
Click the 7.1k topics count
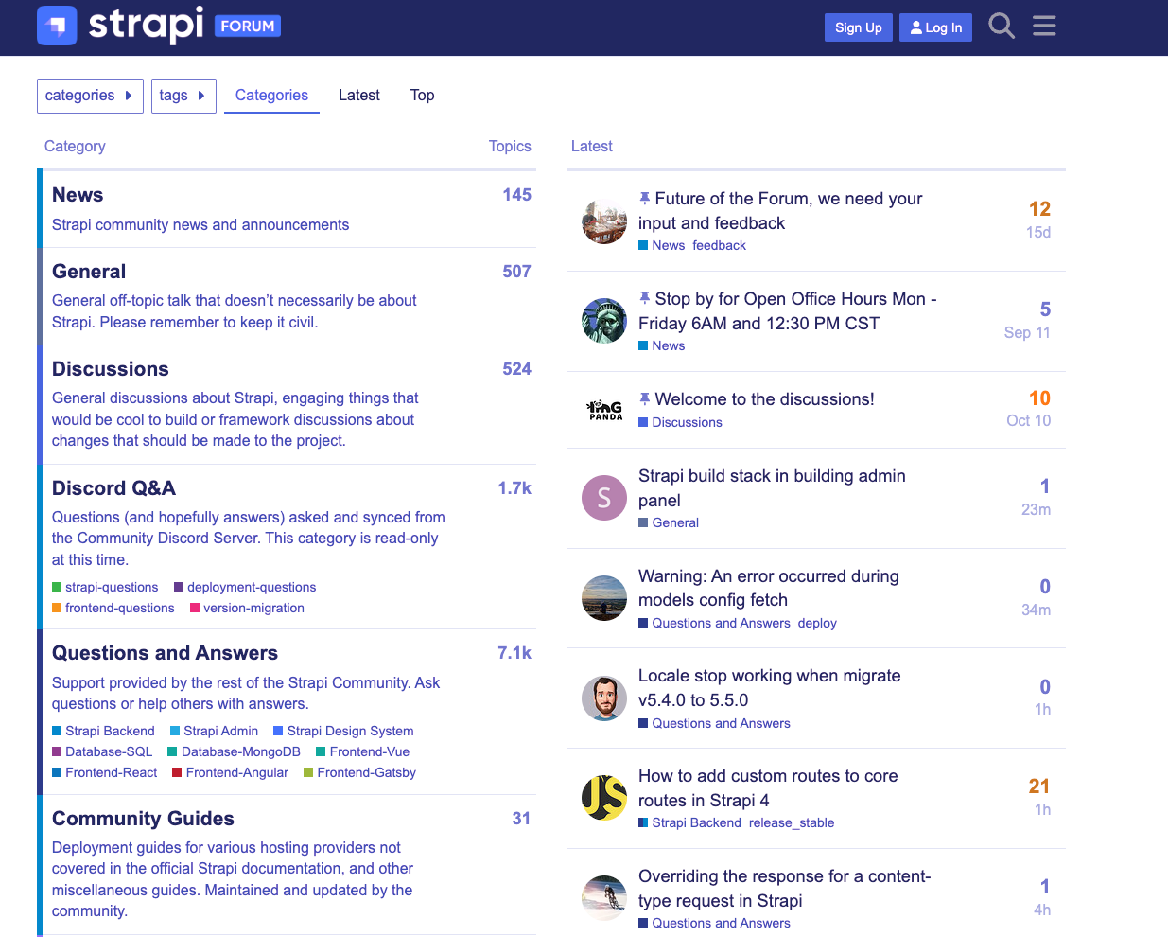point(514,653)
